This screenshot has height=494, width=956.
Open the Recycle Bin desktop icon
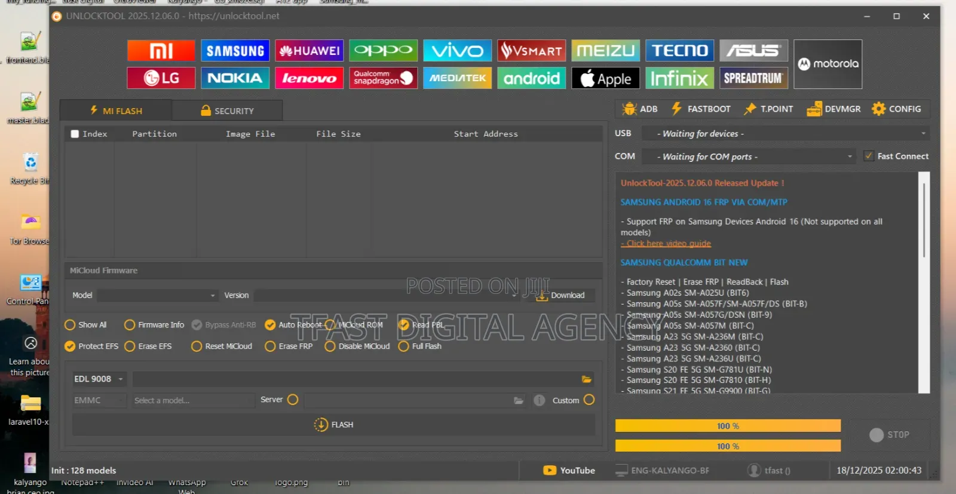coord(30,169)
